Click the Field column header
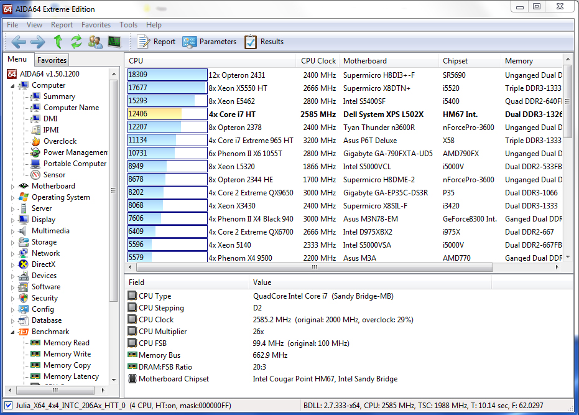Viewport: 579px width, 415px height. tap(187, 282)
